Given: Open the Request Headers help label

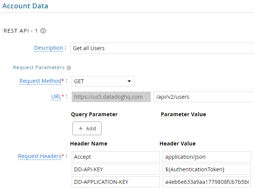Looking at the screenshot, I should 40,156.
